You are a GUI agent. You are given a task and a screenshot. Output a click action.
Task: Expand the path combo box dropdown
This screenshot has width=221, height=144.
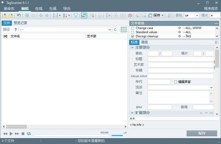[x=110, y=30]
